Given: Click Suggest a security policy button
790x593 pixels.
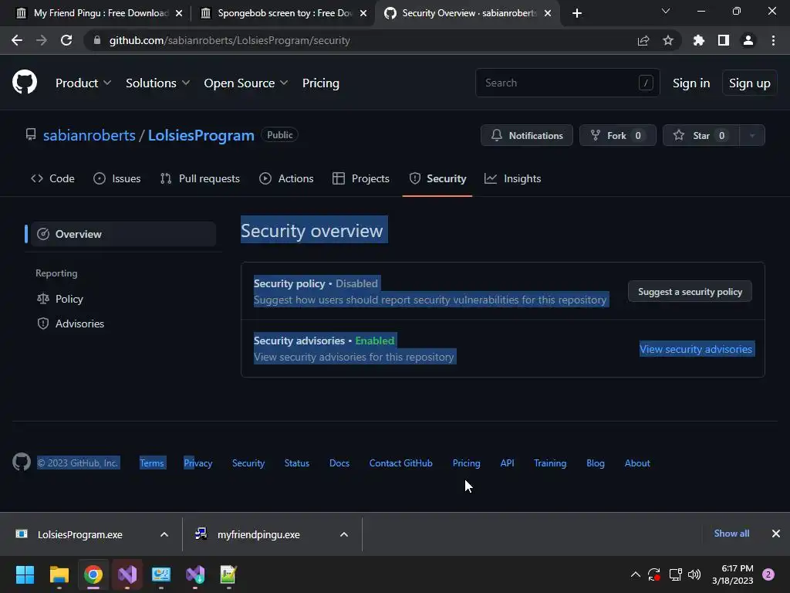Looking at the screenshot, I should click(690, 291).
